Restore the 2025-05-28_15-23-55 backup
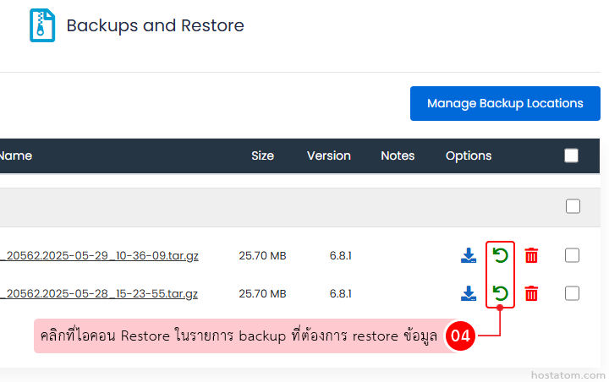Viewport: 609px width, 382px height. tap(501, 293)
